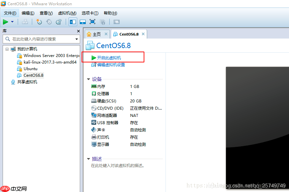
Task: Click the NAT network value
Action: click(x=134, y=116)
